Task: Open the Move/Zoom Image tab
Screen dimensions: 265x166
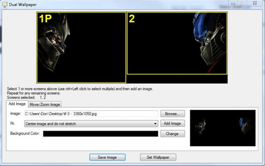Action: 45,104
